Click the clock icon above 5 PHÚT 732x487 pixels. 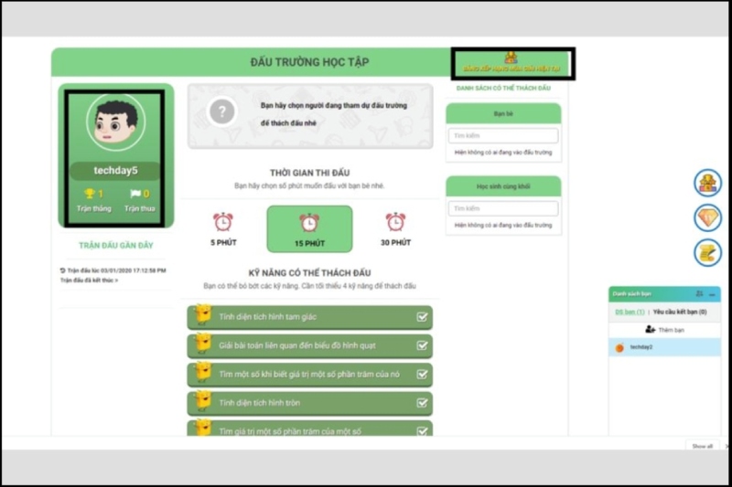point(223,222)
